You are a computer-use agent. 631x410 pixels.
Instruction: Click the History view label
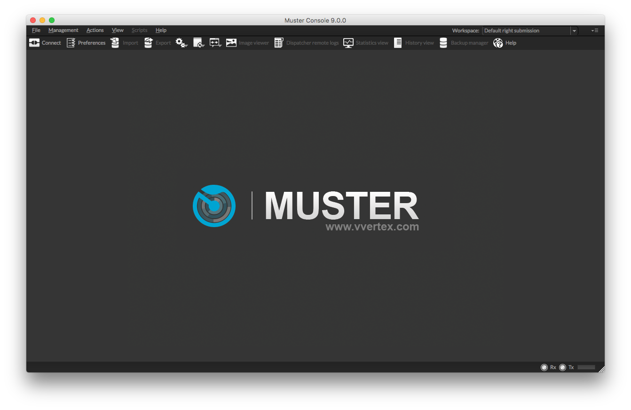coord(419,43)
